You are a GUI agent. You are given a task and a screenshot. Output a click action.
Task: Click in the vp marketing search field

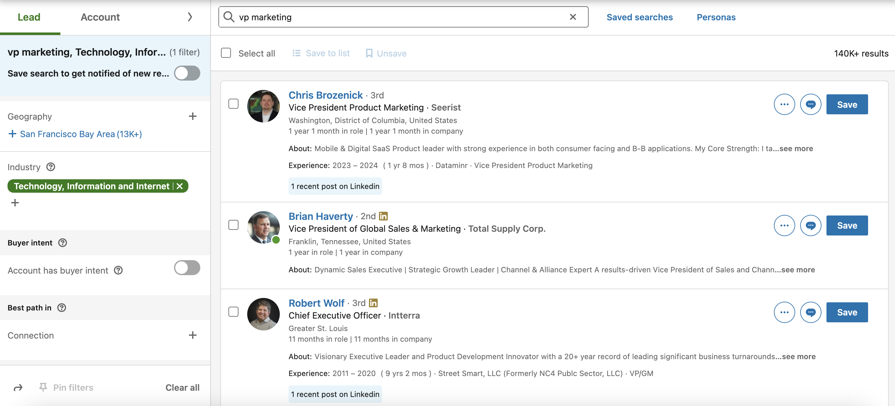(403, 17)
